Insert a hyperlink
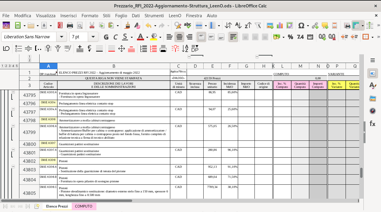 point(315,26)
